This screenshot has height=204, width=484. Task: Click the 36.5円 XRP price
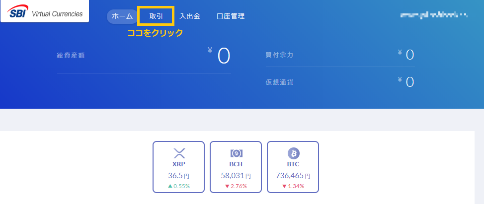click(179, 176)
